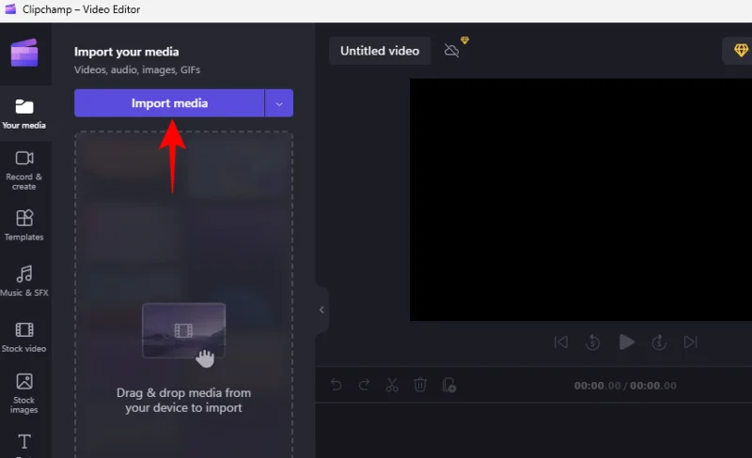
Task: Rewind five seconds
Action: pyautogui.click(x=593, y=342)
